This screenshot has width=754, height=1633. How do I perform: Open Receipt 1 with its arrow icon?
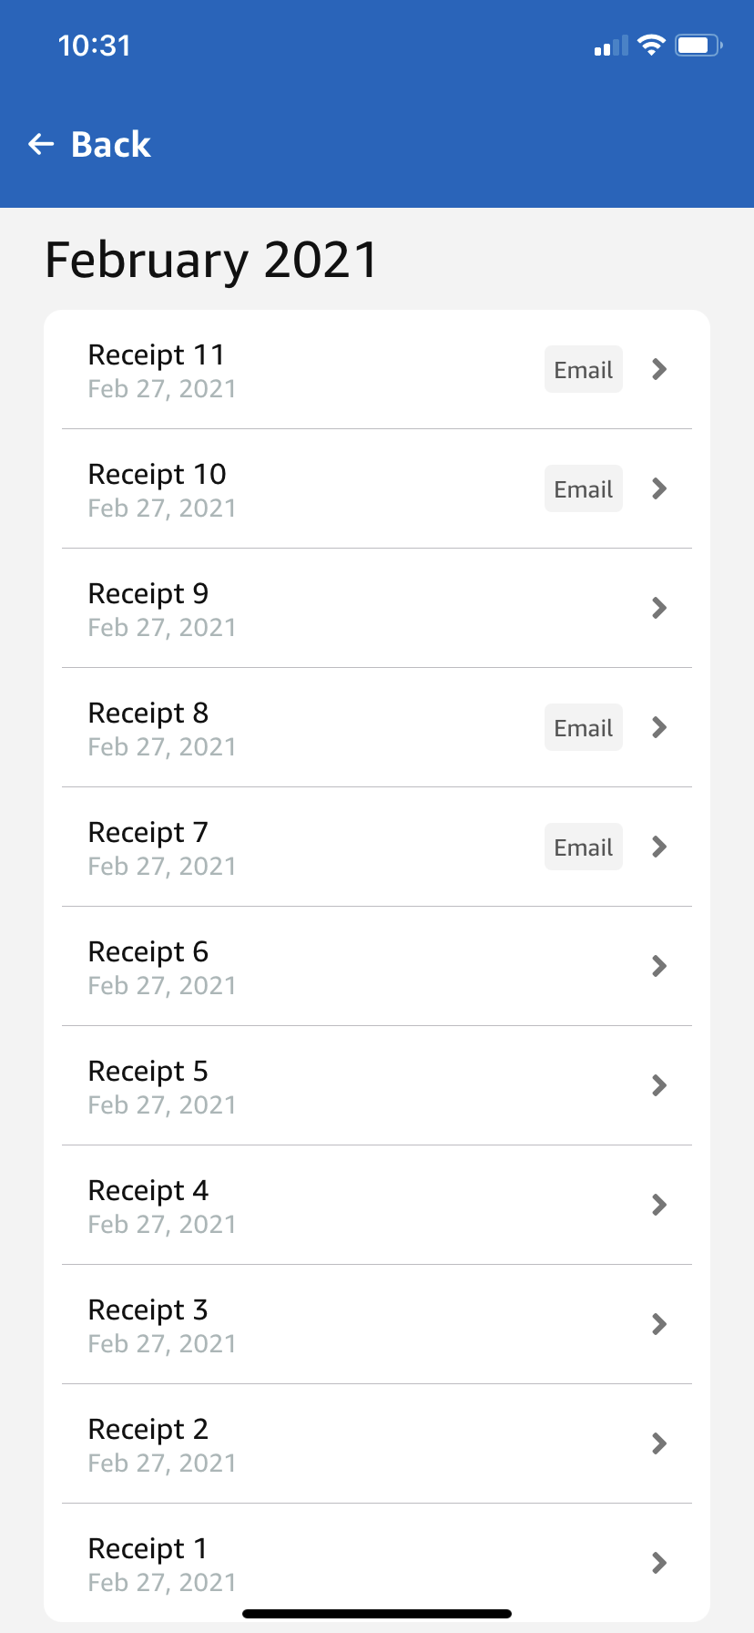(660, 1563)
